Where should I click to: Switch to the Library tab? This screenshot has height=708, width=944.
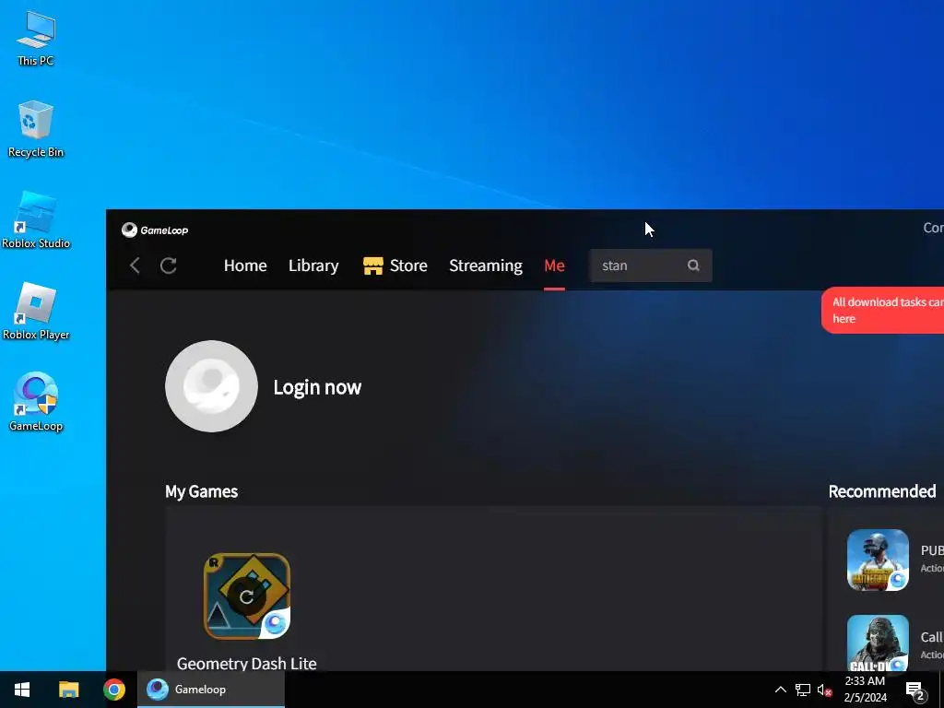tap(313, 265)
